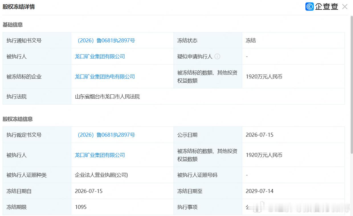Viewport: 353px width, 216px height.
Task: Open 龙口矿业集团有限公司 in 基础信息 section
Action: click(100, 57)
